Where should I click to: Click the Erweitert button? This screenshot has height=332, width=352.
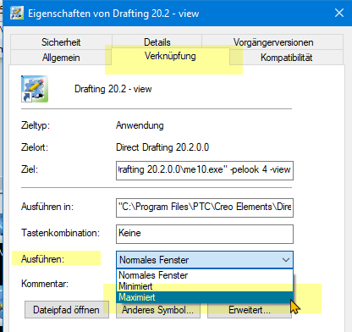(250, 310)
